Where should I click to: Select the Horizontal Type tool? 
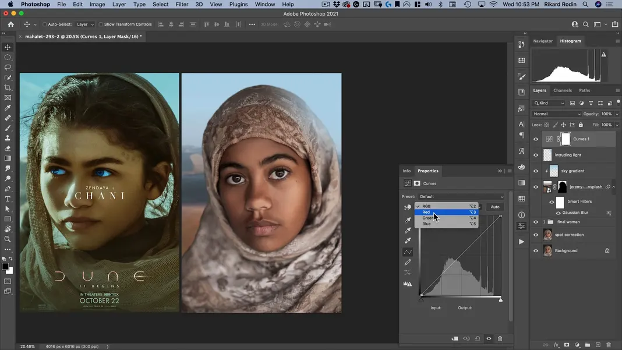[8, 199]
